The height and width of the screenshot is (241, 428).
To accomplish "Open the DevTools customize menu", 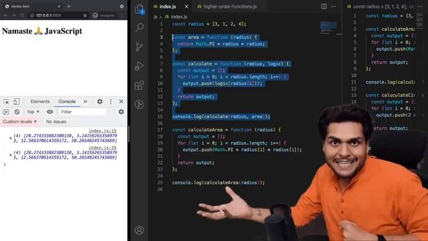I will 110,101.
